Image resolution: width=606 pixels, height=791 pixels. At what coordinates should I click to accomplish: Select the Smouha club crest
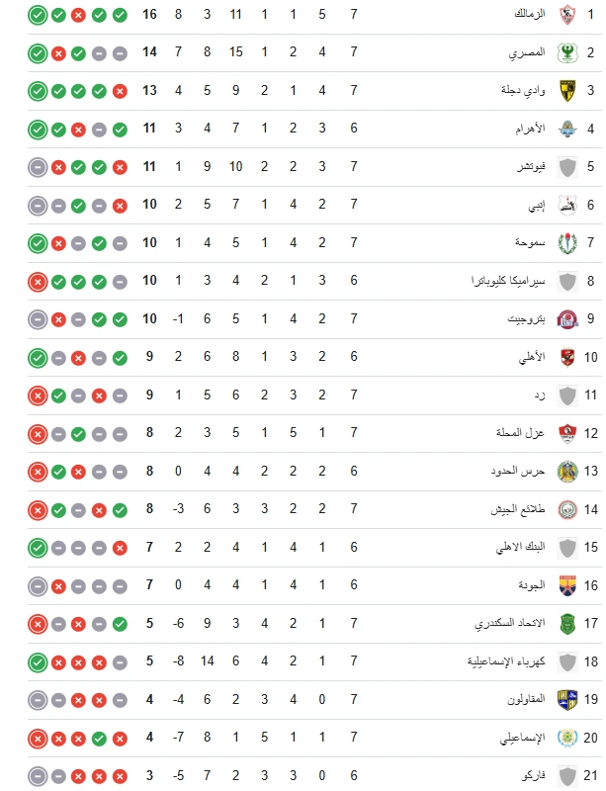567,242
